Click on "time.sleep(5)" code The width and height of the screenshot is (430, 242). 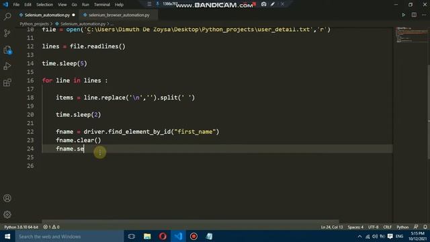(64, 63)
